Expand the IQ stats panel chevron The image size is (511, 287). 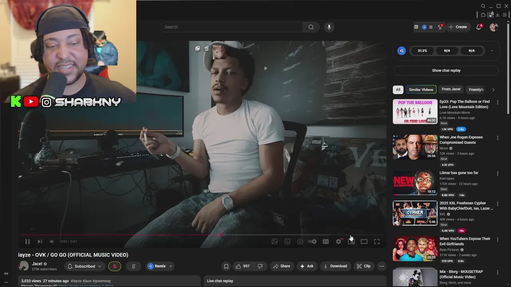pos(492,51)
